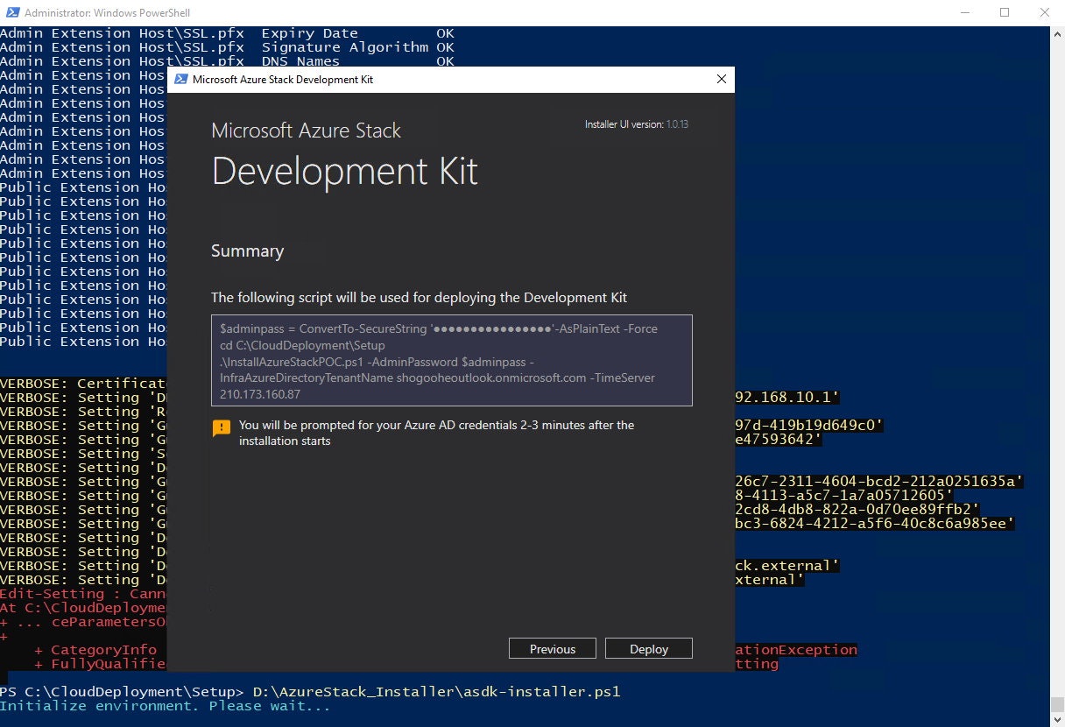Click the 'Summary' heading
This screenshot has height=727, width=1065.
(248, 251)
